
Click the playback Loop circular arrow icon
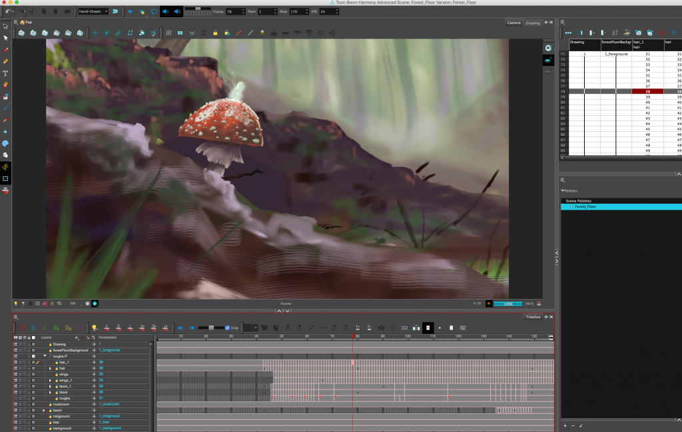[x=154, y=11]
